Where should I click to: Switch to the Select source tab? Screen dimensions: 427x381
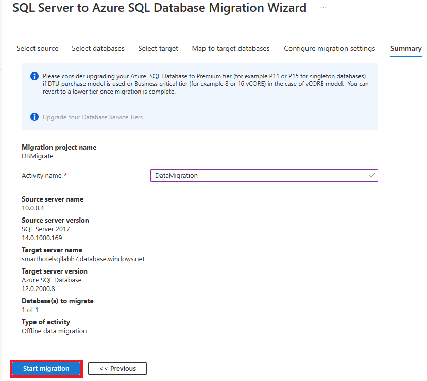(x=37, y=49)
